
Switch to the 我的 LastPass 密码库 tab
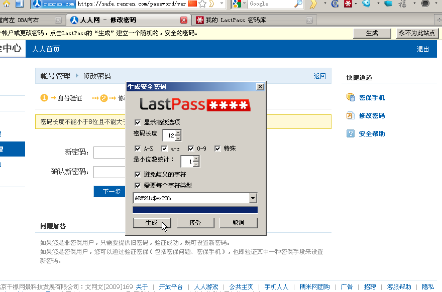pyautogui.click(x=236, y=21)
